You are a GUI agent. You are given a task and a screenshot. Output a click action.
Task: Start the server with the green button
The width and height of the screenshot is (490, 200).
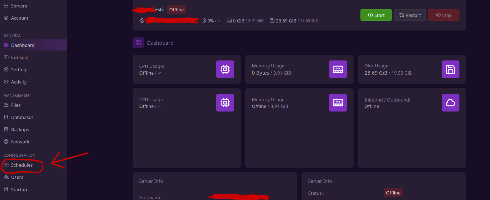coord(376,15)
